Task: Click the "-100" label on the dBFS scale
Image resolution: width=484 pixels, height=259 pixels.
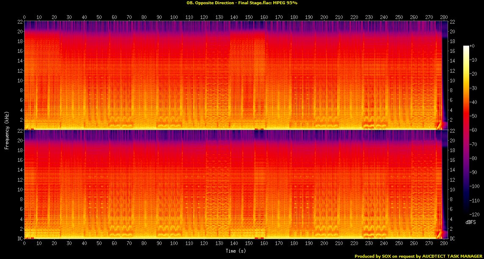Action: click(474, 186)
